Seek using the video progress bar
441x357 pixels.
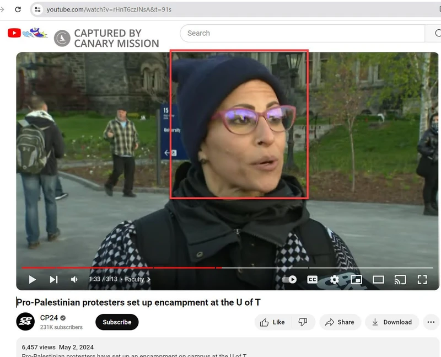(x=220, y=269)
